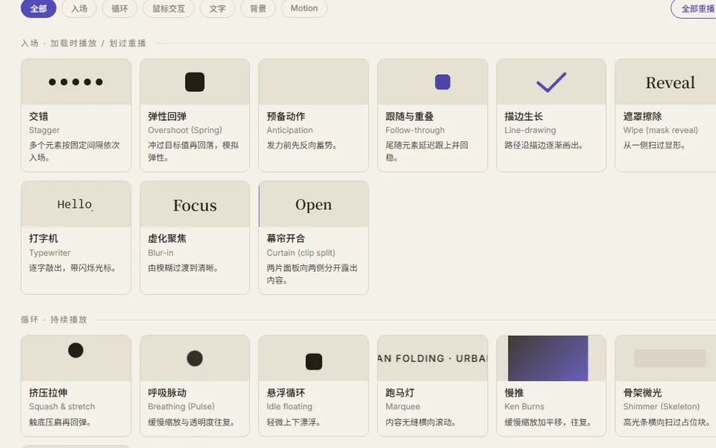Switch to the 入场 filter tab
Image resolution: width=716 pixels, height=448 pixels.
79,8
